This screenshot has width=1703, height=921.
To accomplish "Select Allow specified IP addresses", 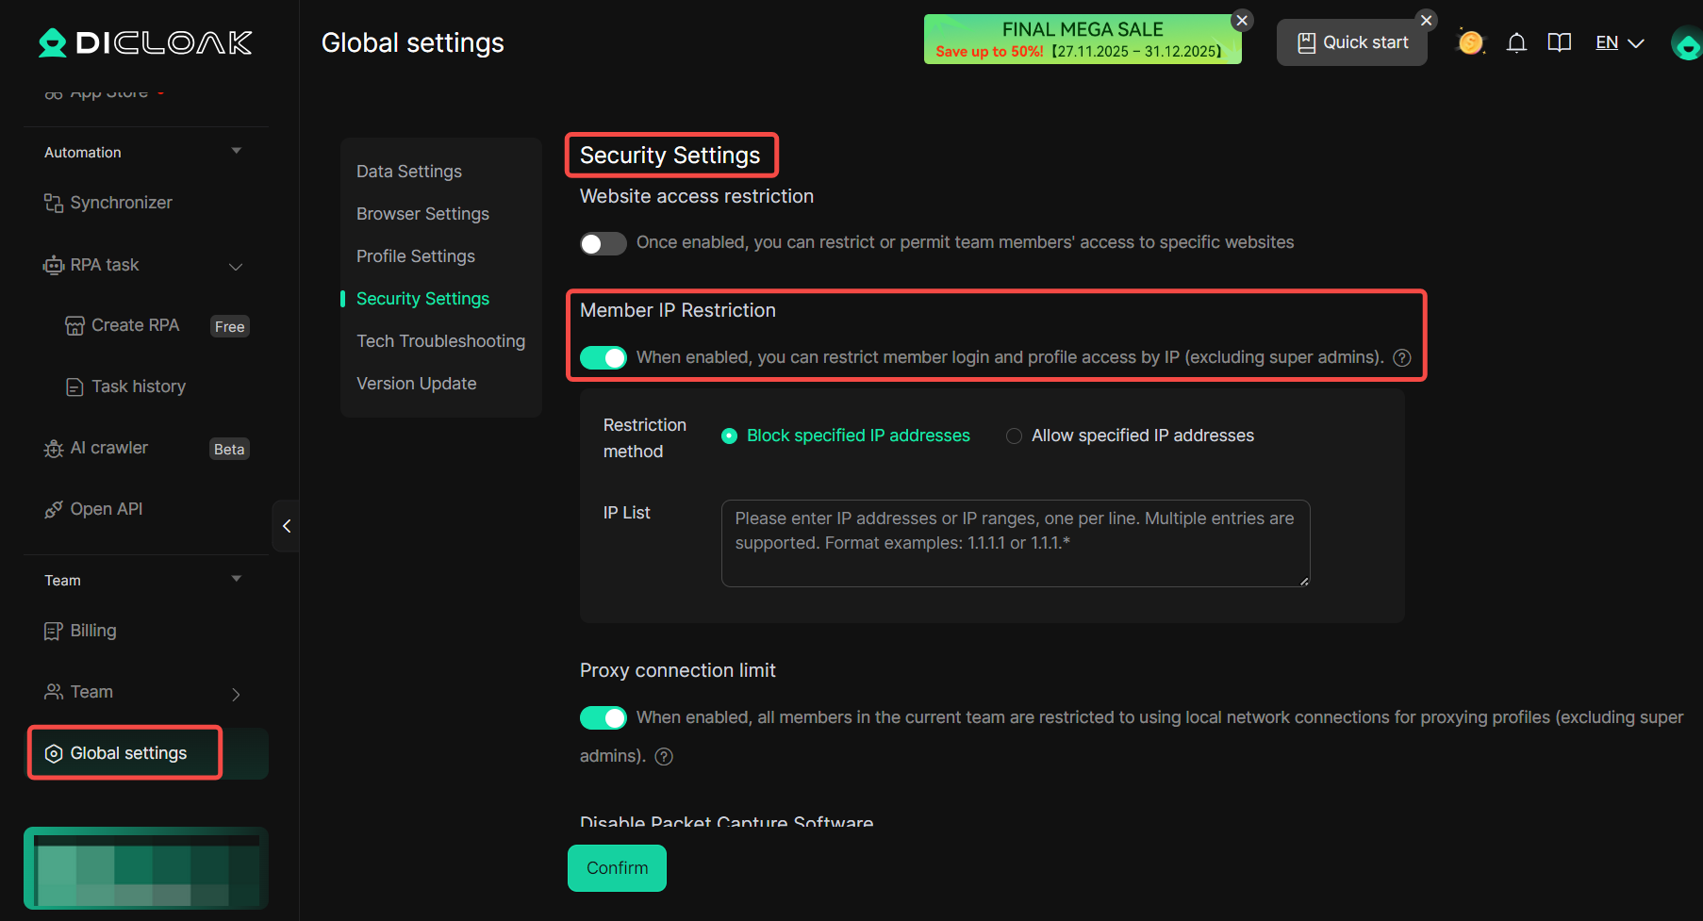I will tap(1014, 436).
